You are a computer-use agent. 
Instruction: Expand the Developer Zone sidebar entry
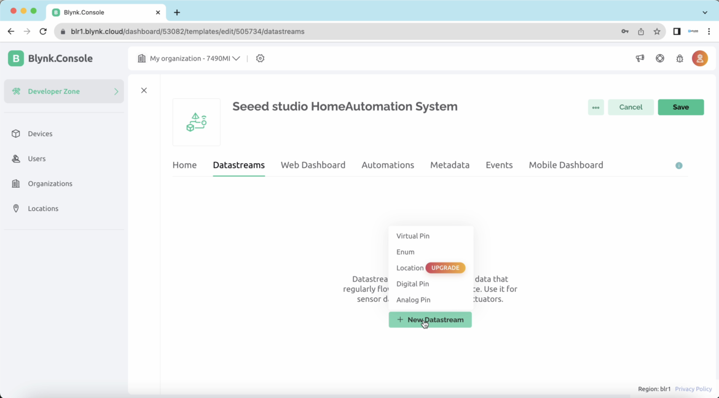pos(64,90)
